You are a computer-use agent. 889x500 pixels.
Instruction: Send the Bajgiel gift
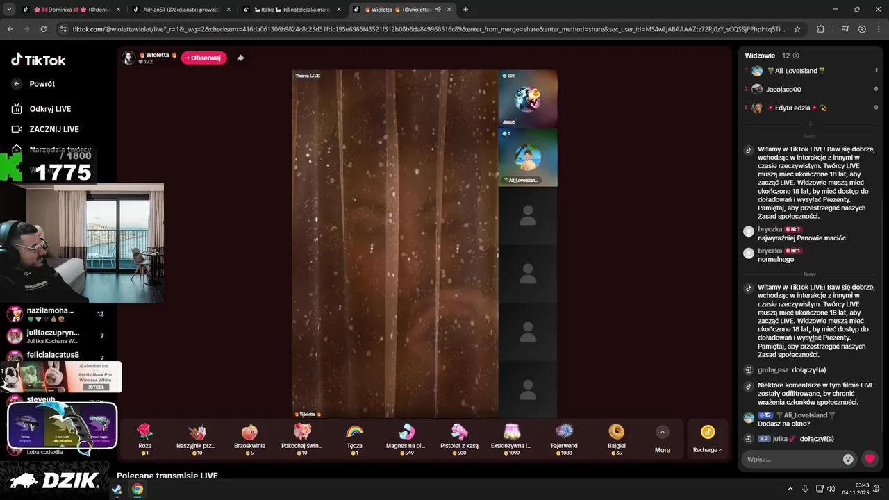point(616,439)
